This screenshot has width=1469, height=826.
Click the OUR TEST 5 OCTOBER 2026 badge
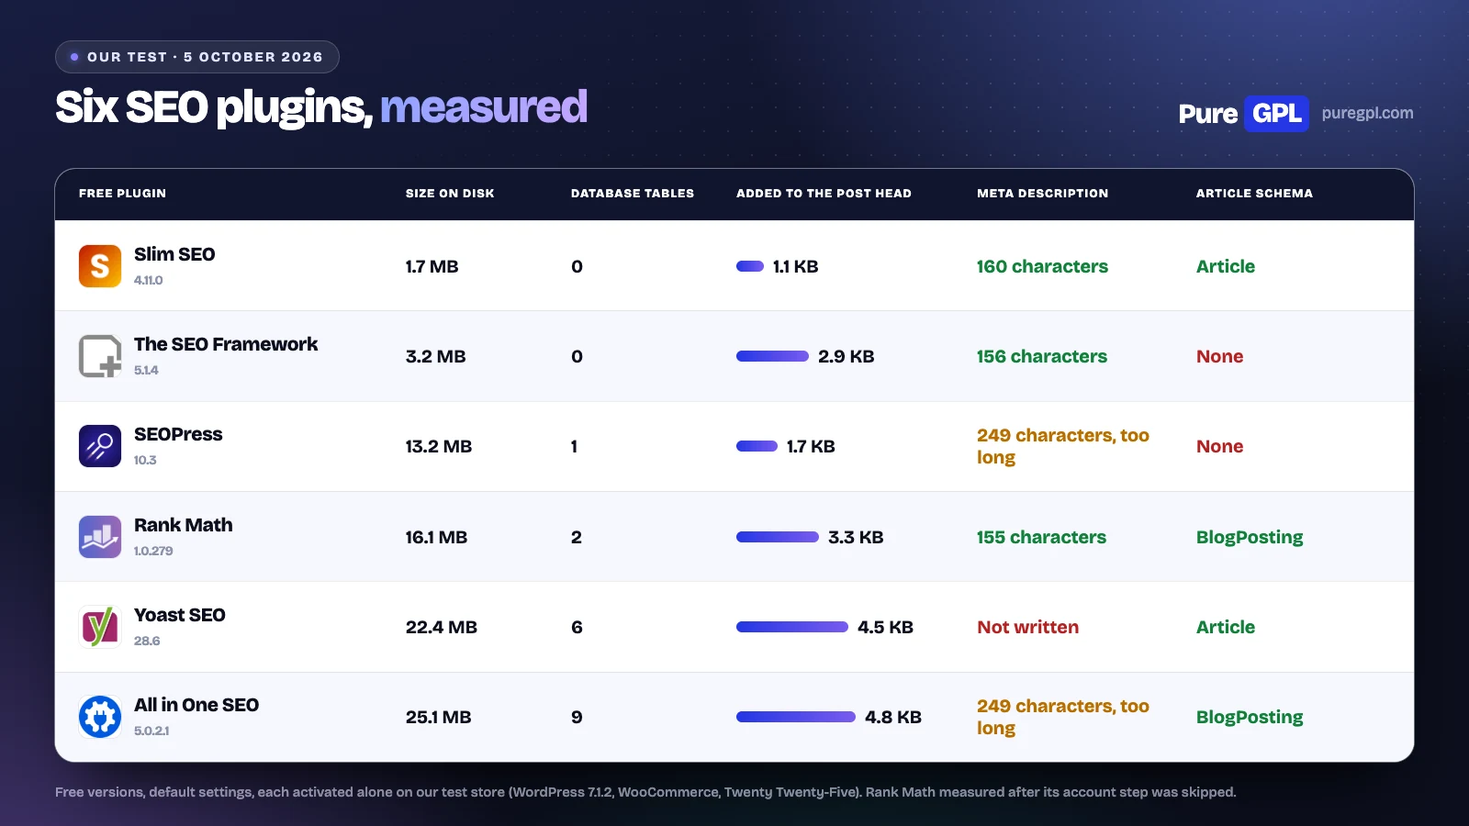197,57
